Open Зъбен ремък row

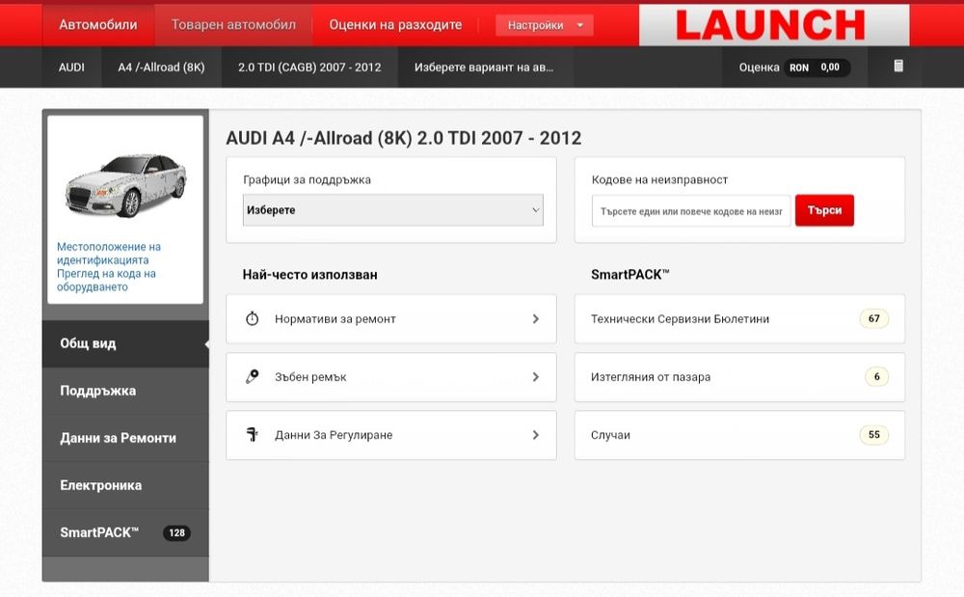391,377
